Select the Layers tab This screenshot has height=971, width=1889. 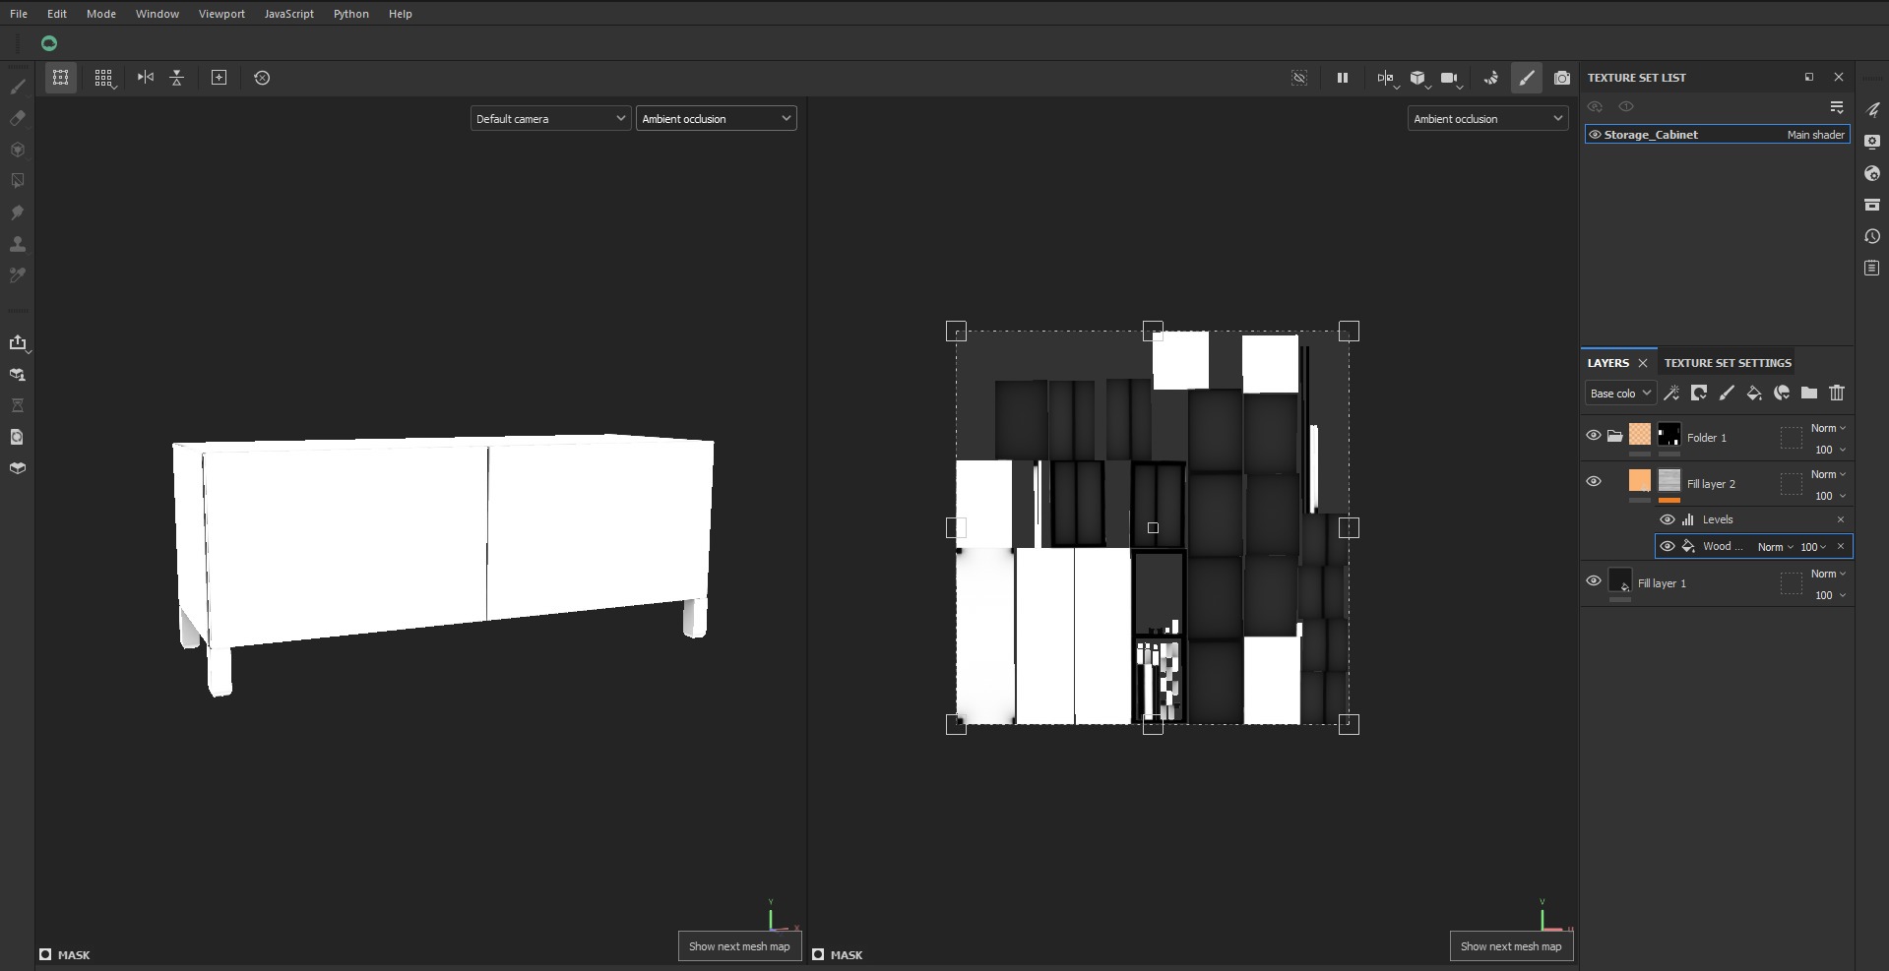[1608, 363]
